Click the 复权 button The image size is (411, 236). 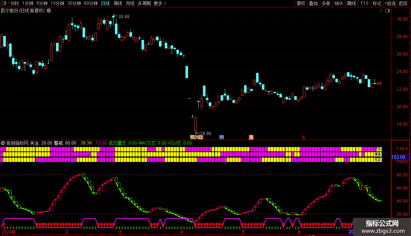coord(301,3)
